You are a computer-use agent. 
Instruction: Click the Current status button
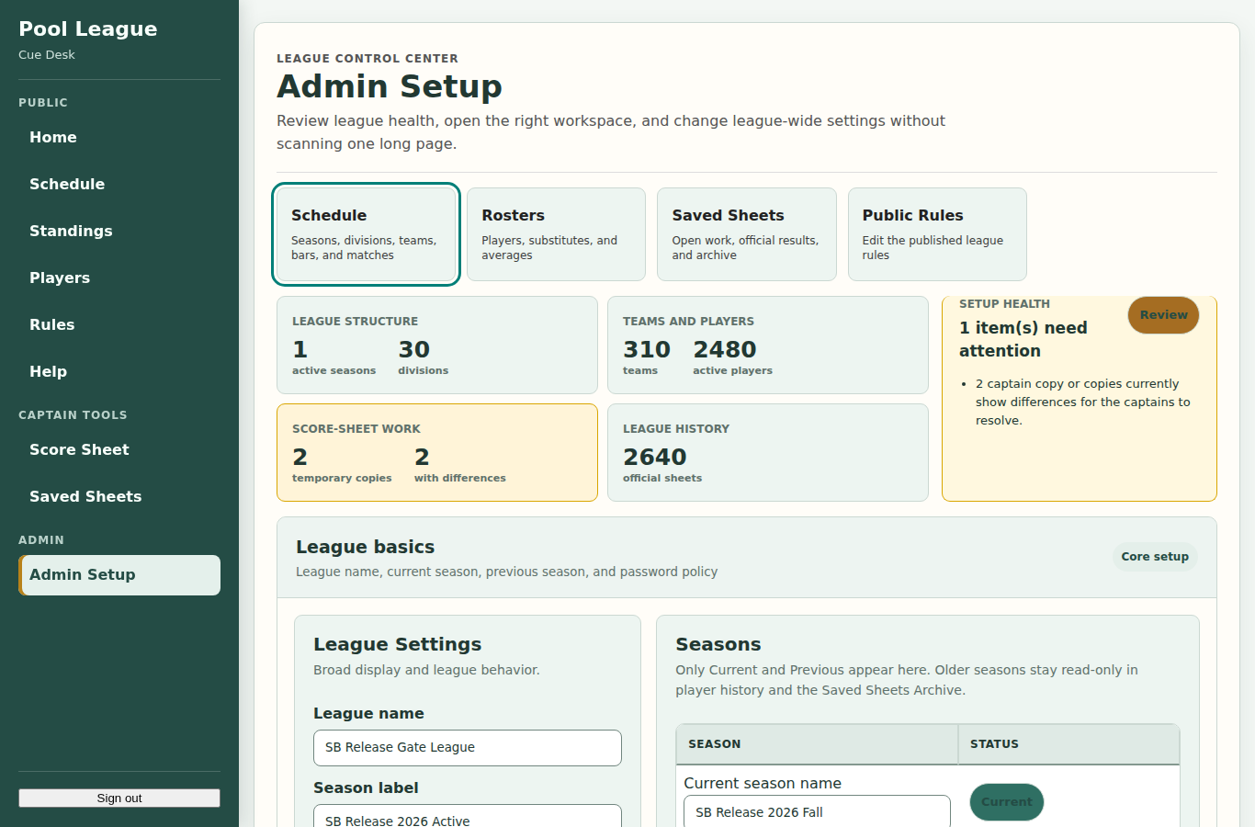(x=1006, y=801)
